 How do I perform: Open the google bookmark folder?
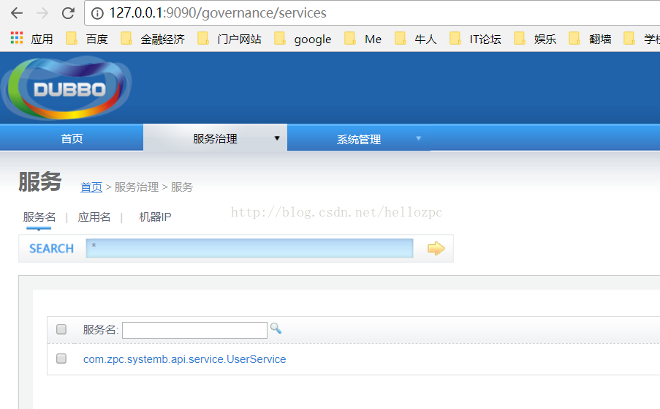[x=303, y=39]
